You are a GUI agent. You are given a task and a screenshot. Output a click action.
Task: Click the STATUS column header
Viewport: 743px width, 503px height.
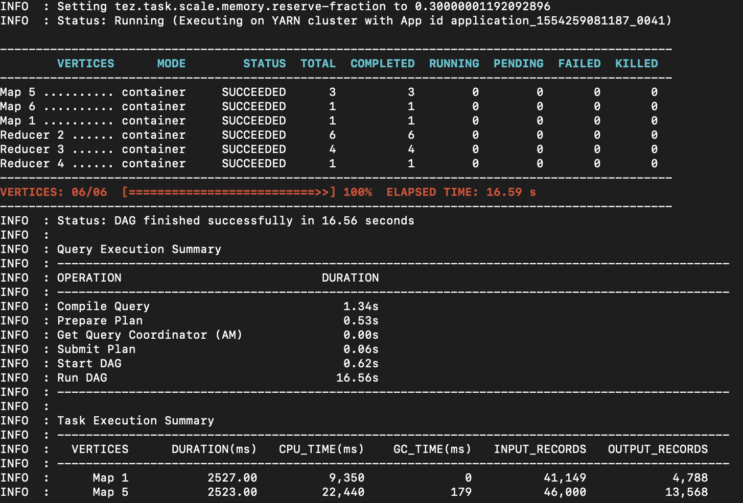pyautogui.click(x=265, y=63)
